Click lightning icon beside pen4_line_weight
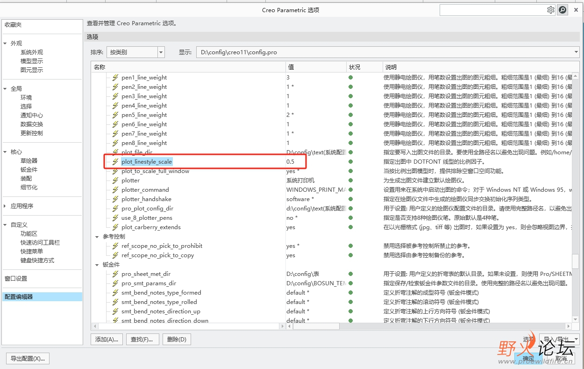584x369 pixels. [115, 106]
